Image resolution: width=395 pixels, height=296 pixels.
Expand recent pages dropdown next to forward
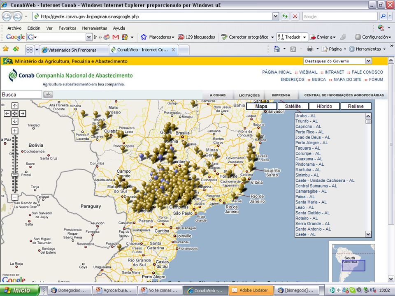point(26,16)
